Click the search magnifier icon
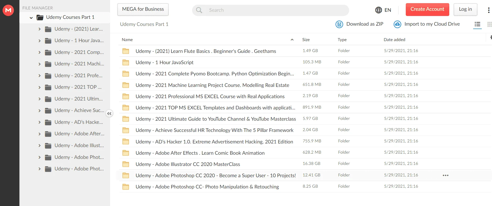Screen dimensions: 492x206 tap(199, 10)
